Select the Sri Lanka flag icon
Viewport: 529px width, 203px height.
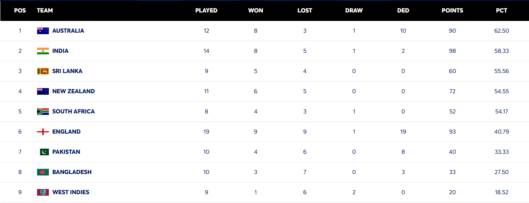43,71
